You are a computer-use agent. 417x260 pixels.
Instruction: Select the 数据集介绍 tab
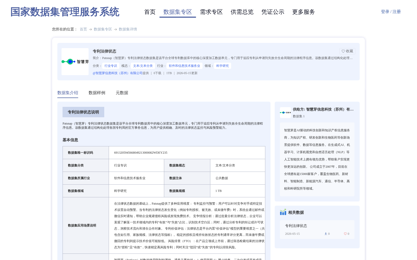point(68,93)
